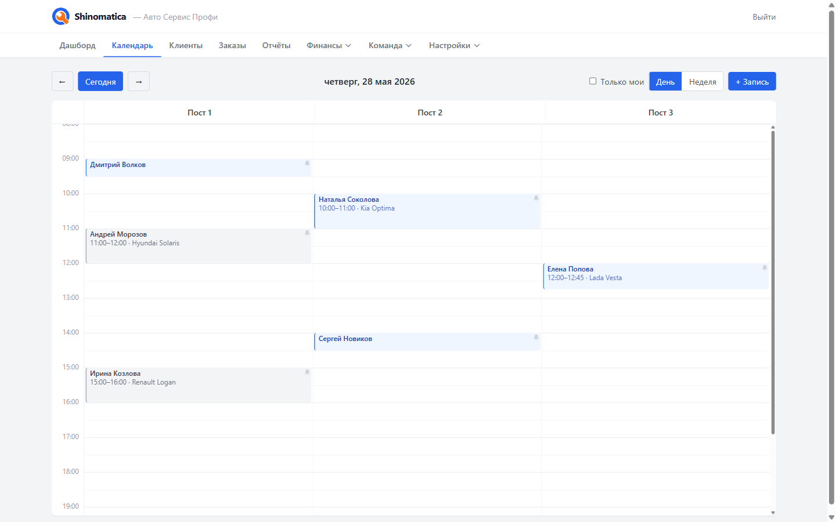Click bell icon on Наталья Соколова appointment

pyautogui.click(x=536, y=198)
